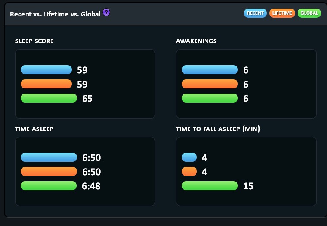Click the purple question mark help icon
327x226 pixels.
pos(106,13)
